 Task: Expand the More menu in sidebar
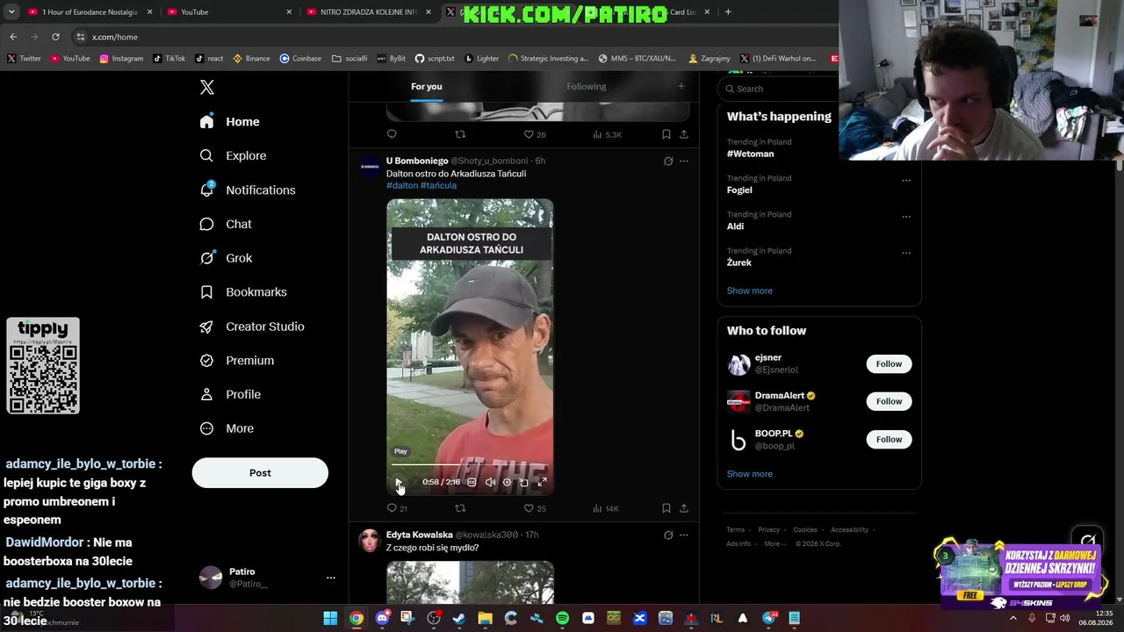(x=227, y=428)
